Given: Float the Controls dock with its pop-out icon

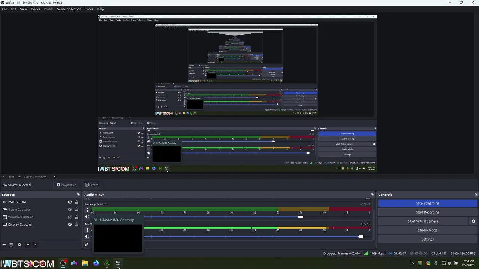Looking at the screenshot, I should point(476,195).
